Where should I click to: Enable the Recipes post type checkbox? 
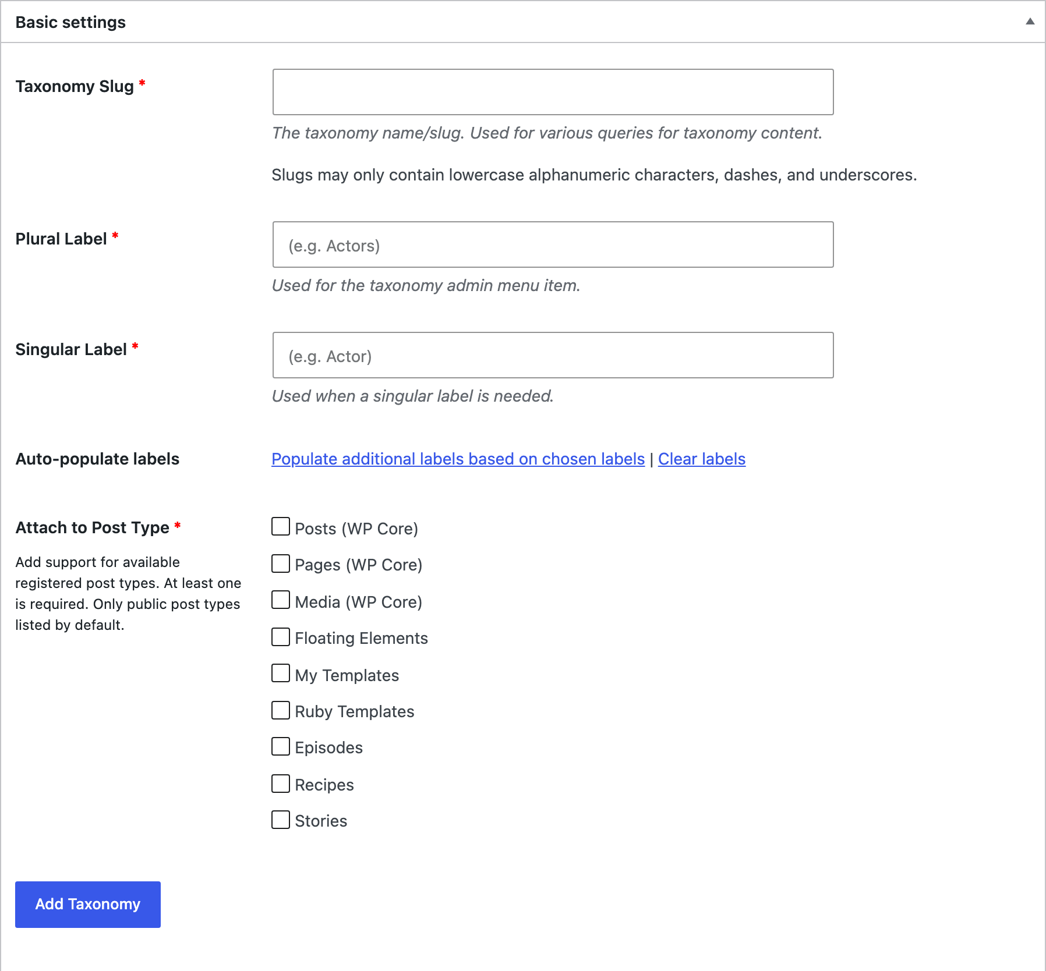(x=281, y=784)
